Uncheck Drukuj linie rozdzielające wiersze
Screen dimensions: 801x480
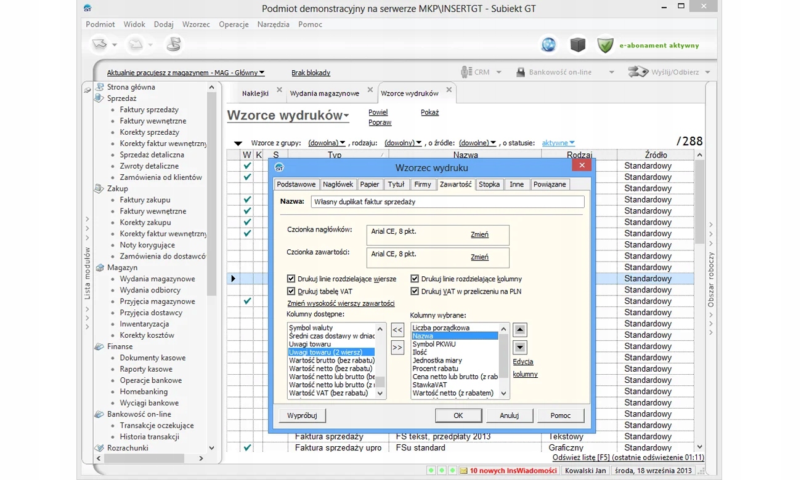[x=291, y=279]
